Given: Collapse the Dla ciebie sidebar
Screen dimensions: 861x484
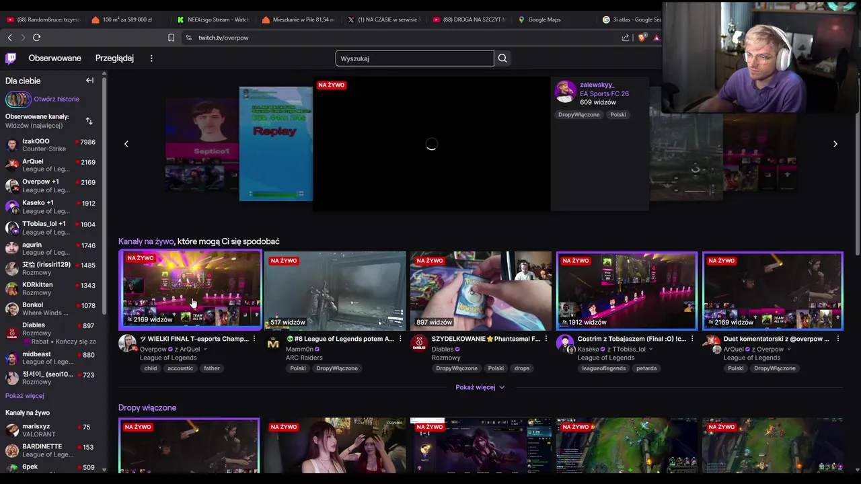Looking at the screenshot, I should pos(89,81).
